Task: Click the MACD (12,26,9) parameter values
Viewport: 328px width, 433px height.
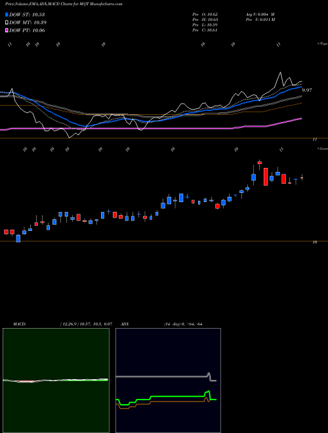Action: [x=85, y=324]
